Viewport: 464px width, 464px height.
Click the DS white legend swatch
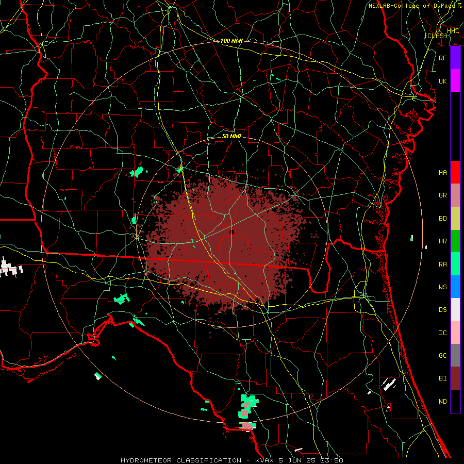[455, 309]
